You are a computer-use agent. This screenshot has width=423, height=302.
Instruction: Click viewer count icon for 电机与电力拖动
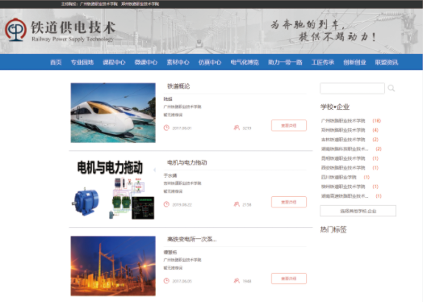[x=237, y=204]
